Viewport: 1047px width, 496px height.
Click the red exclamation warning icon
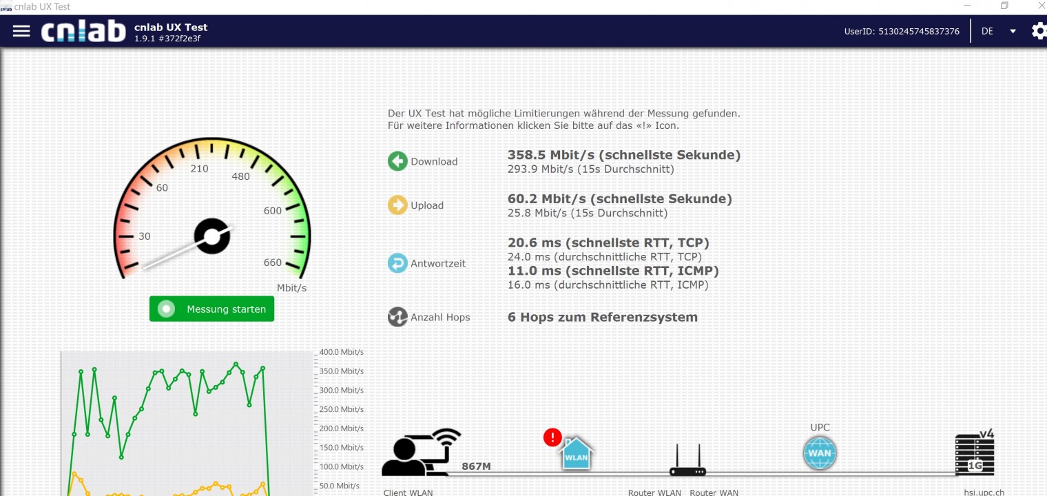552,437
